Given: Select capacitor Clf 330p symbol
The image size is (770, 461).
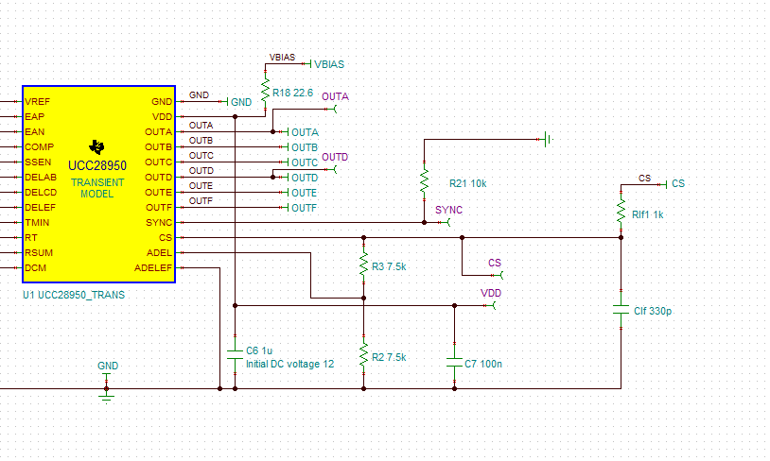Looking at the screenshot, I should (x=621, y=310).
